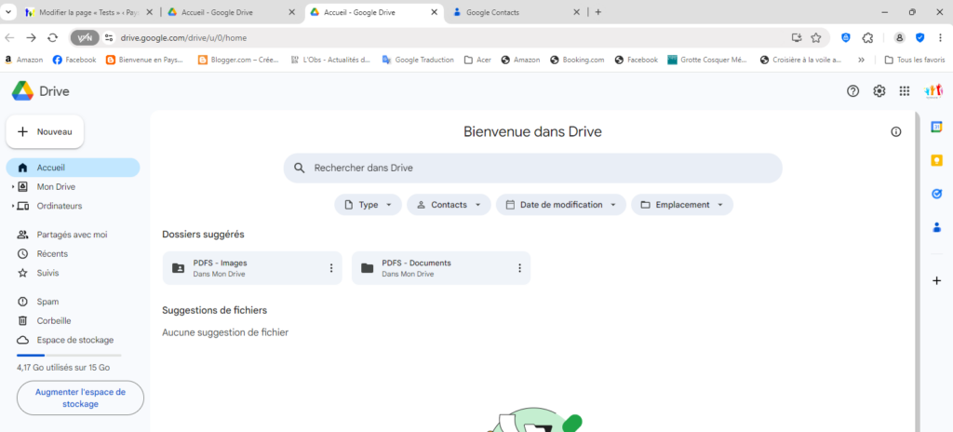Click the Nouveau button
This screenshot has width=953, height=432.
click(x=45, y=132)
